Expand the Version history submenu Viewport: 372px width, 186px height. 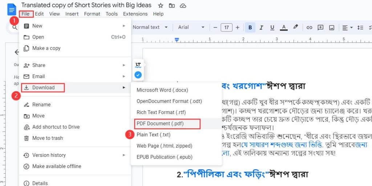(x=75, y=155)
